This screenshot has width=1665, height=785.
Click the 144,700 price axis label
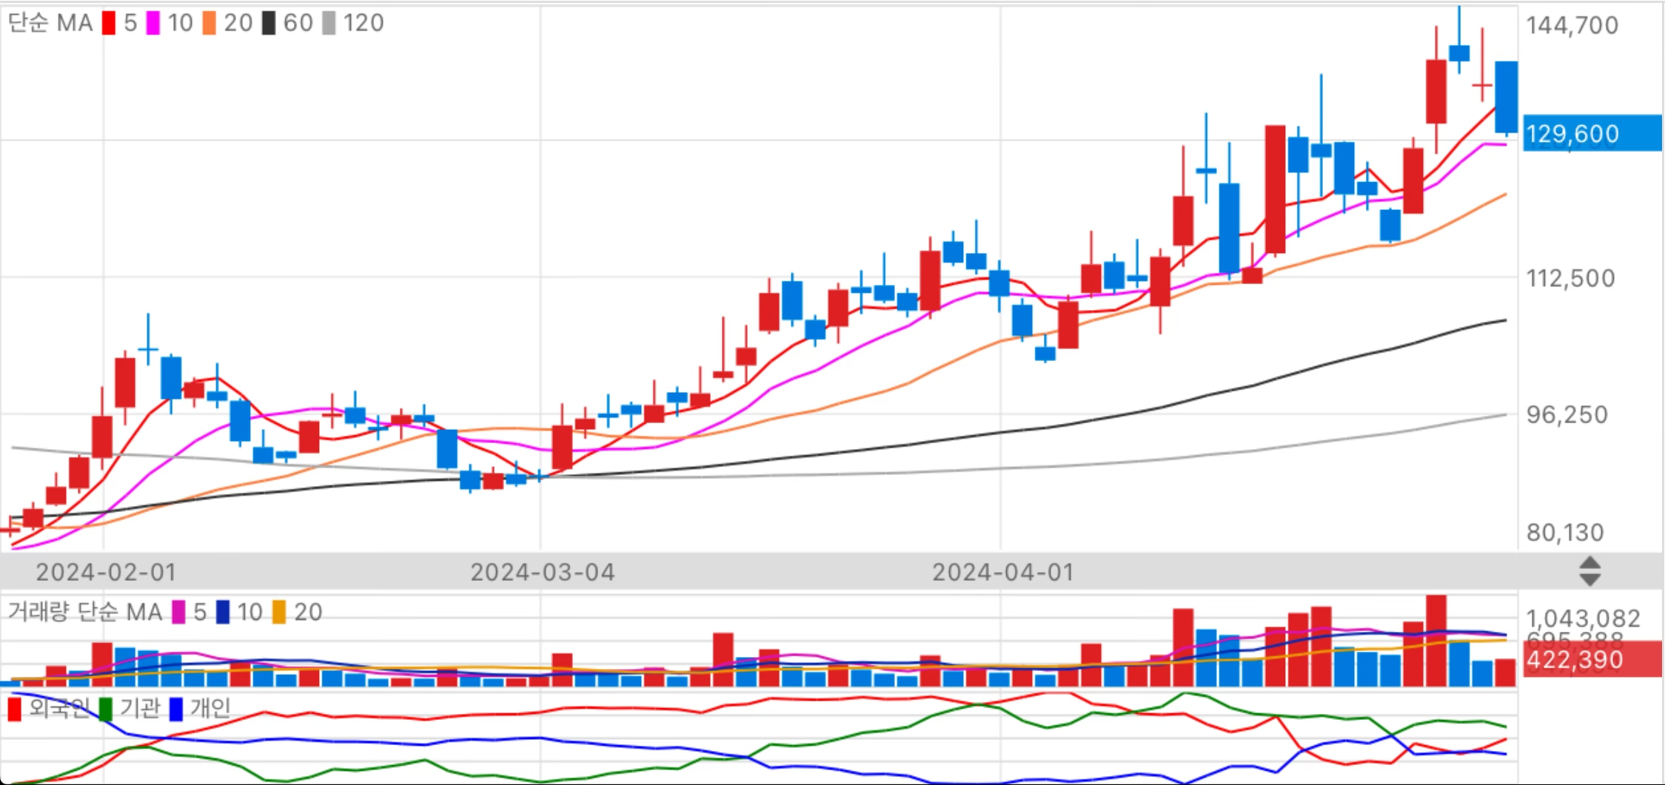pos(1572,25)
